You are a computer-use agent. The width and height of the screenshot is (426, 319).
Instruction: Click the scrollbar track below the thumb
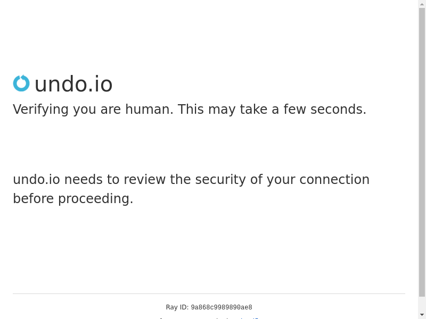(x=422, y=304)
